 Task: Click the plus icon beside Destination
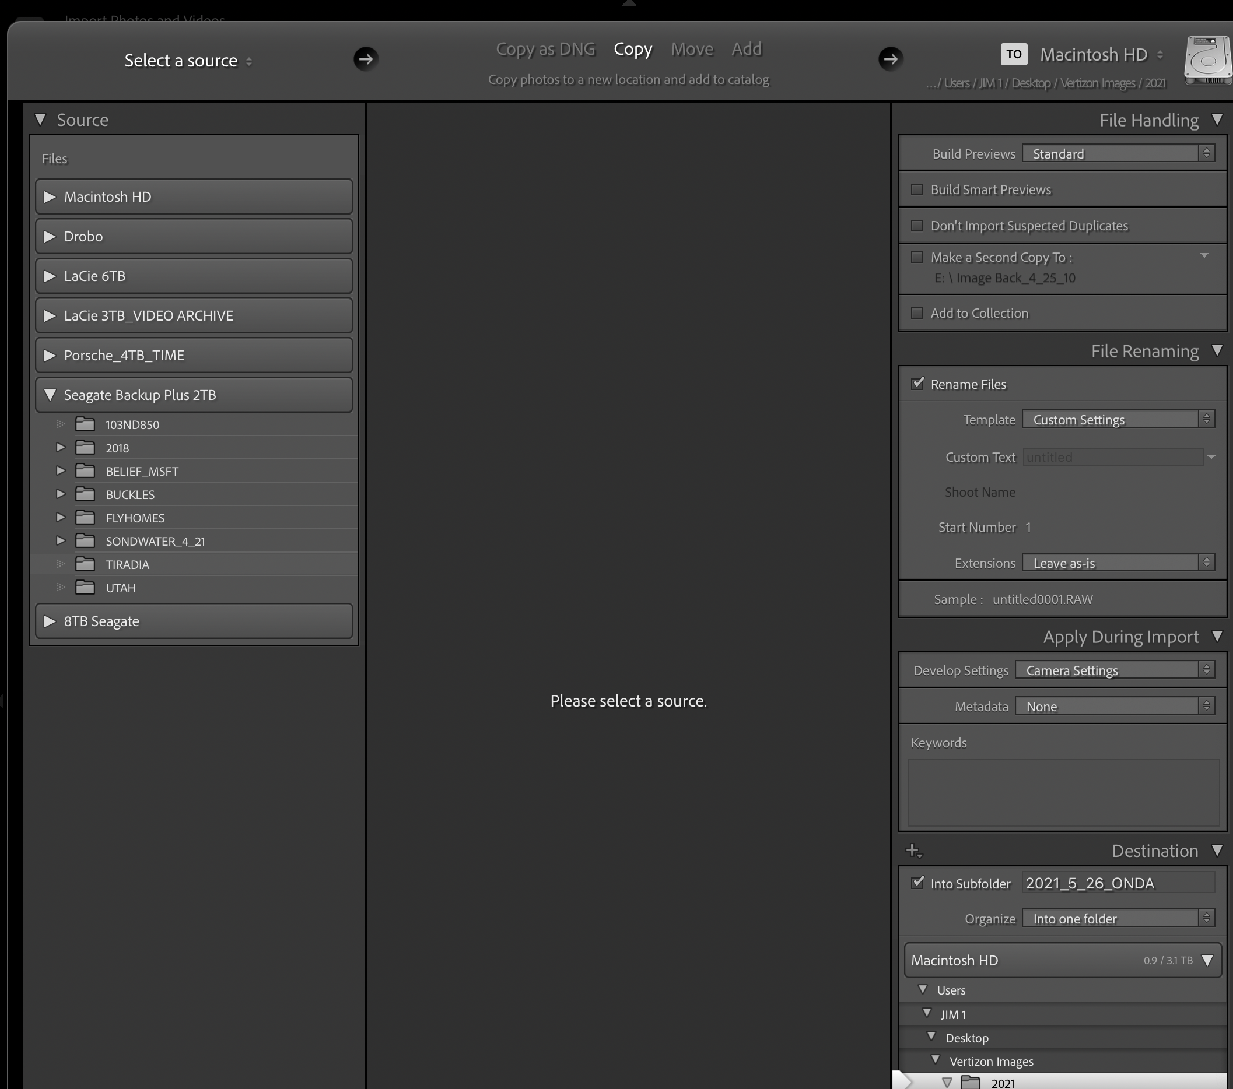(x=913, y=850)
